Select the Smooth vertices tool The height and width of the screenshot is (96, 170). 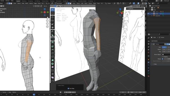53,67
